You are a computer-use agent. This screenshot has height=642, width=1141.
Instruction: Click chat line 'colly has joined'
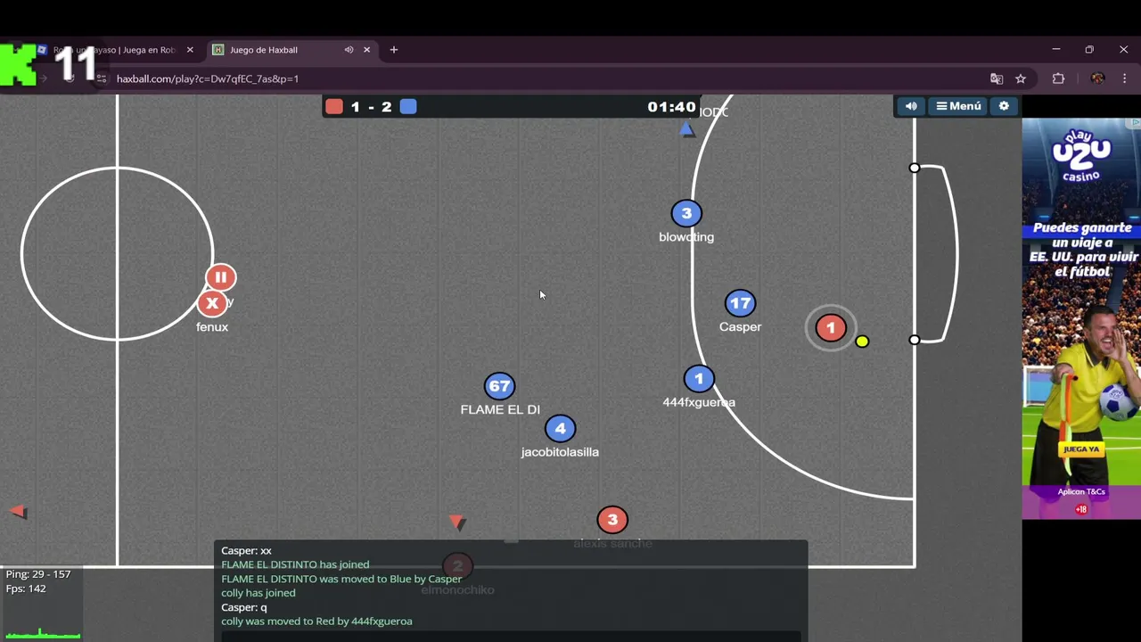[x=259, y=593]
